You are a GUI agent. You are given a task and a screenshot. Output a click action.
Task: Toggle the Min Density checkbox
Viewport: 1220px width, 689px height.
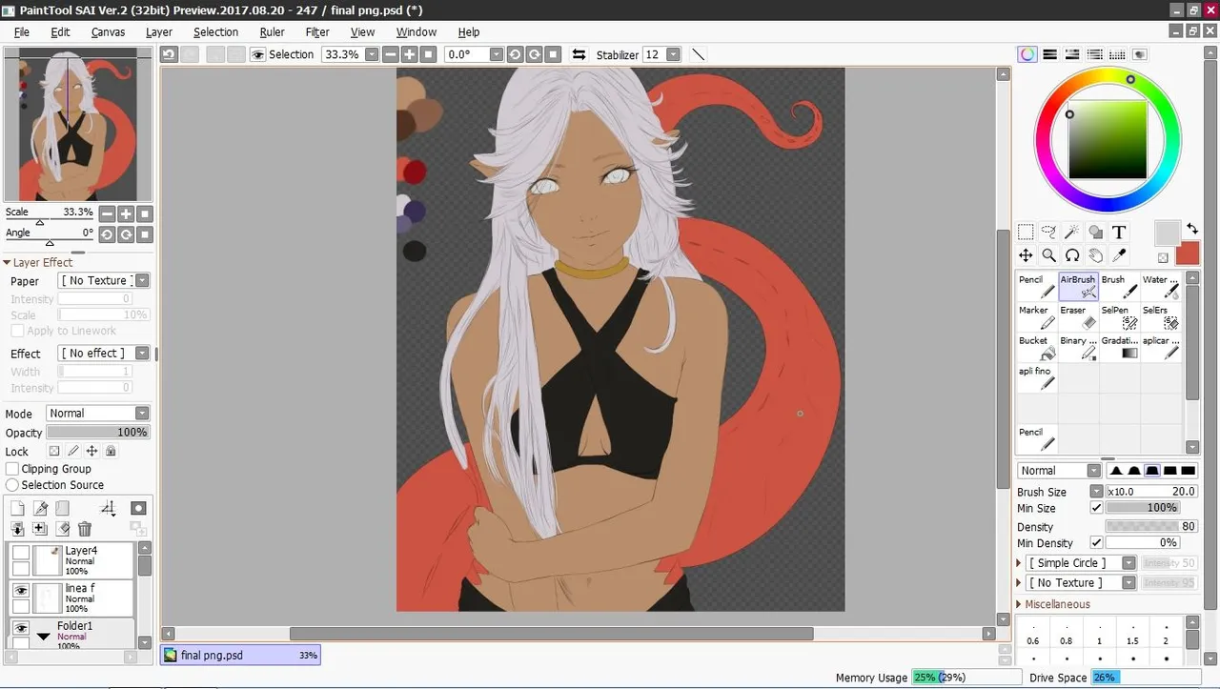click(x=1096, y=543)
